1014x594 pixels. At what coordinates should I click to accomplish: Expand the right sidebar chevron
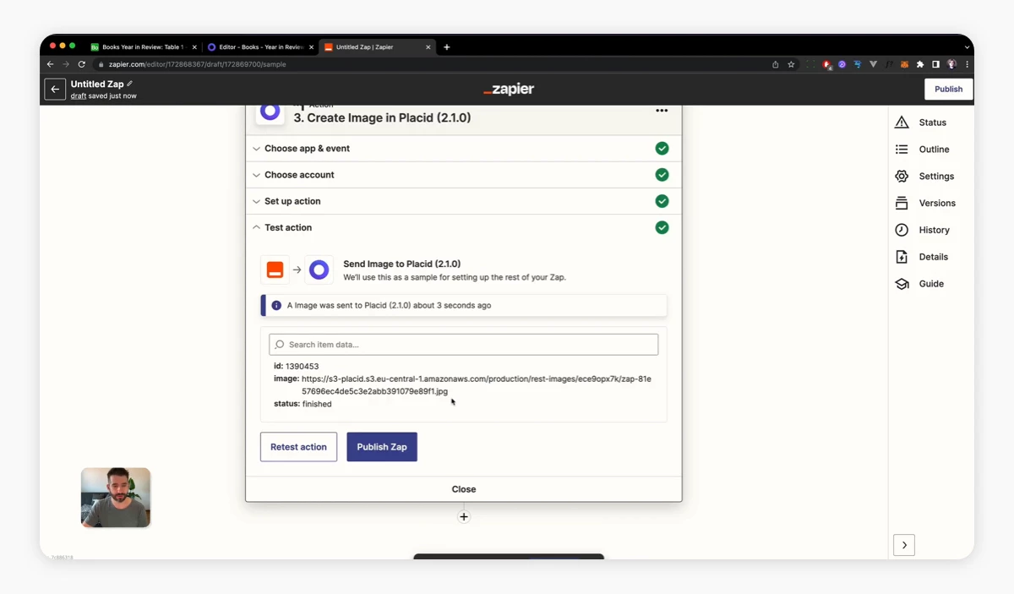(x=904, y=545)
